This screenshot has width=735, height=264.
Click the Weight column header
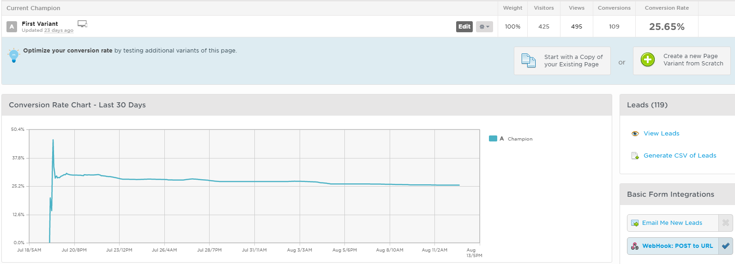click(512, 8)
